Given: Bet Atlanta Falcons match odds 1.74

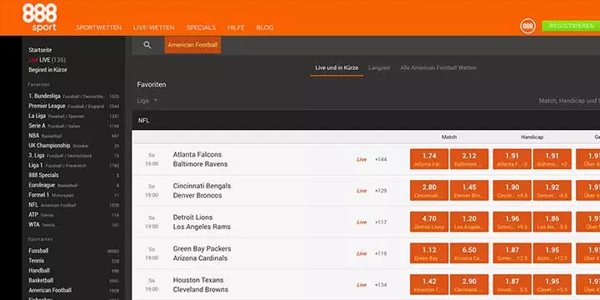Looking at the screenshot, I should (429, 159).
